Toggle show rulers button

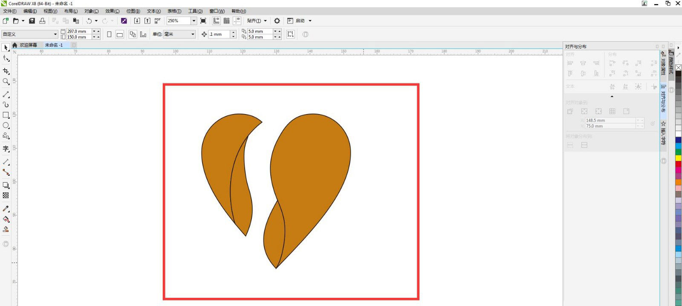coord(216,21)
